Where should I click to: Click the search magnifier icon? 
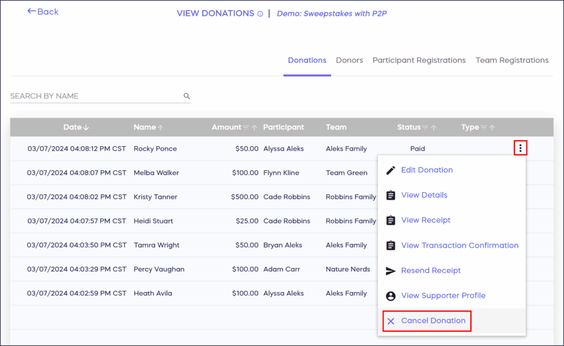[x=187, y=96]
